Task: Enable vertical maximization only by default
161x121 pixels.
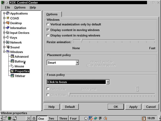Action: tap(48, 24)
